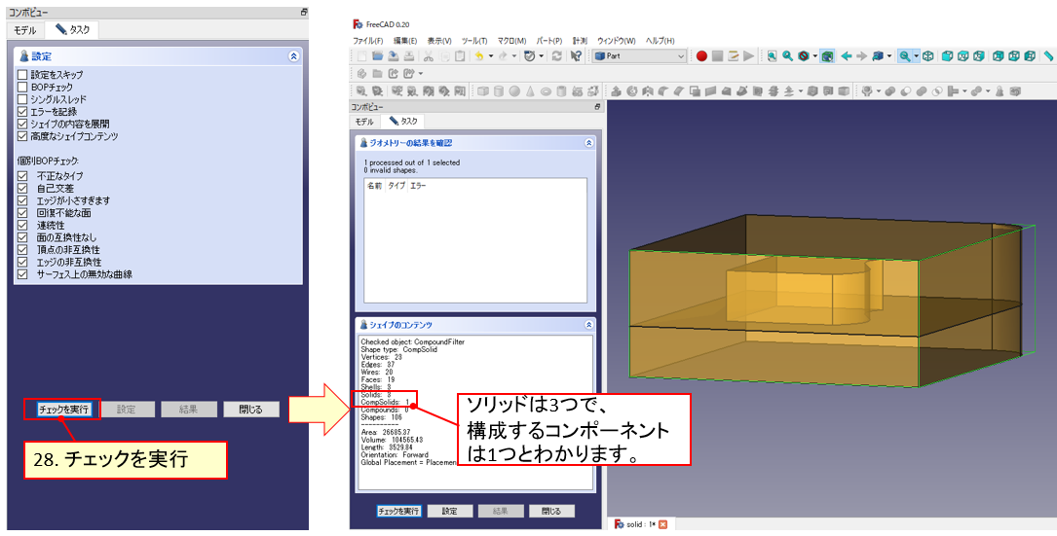Click the Create sphere primitive icon

pos(514,90)
